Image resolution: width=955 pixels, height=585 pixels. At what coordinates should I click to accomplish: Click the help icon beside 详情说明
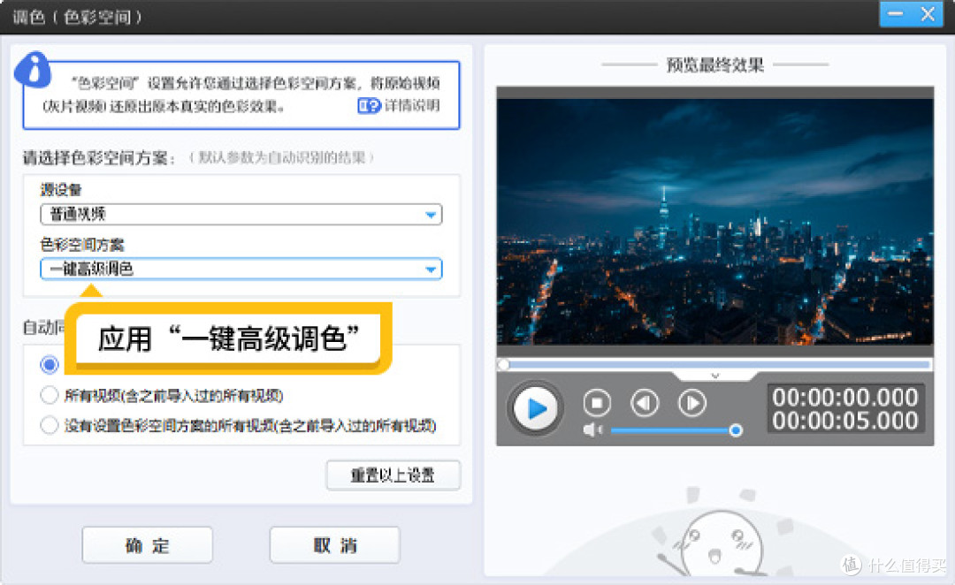tap(369, 106)
